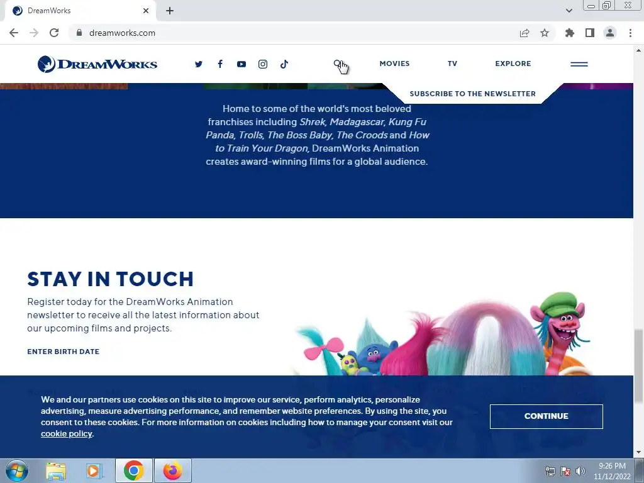The height and width of the screenshot is (483, 644).
Task: Click the browser forward arrow
Action: (x=34, y=33)
